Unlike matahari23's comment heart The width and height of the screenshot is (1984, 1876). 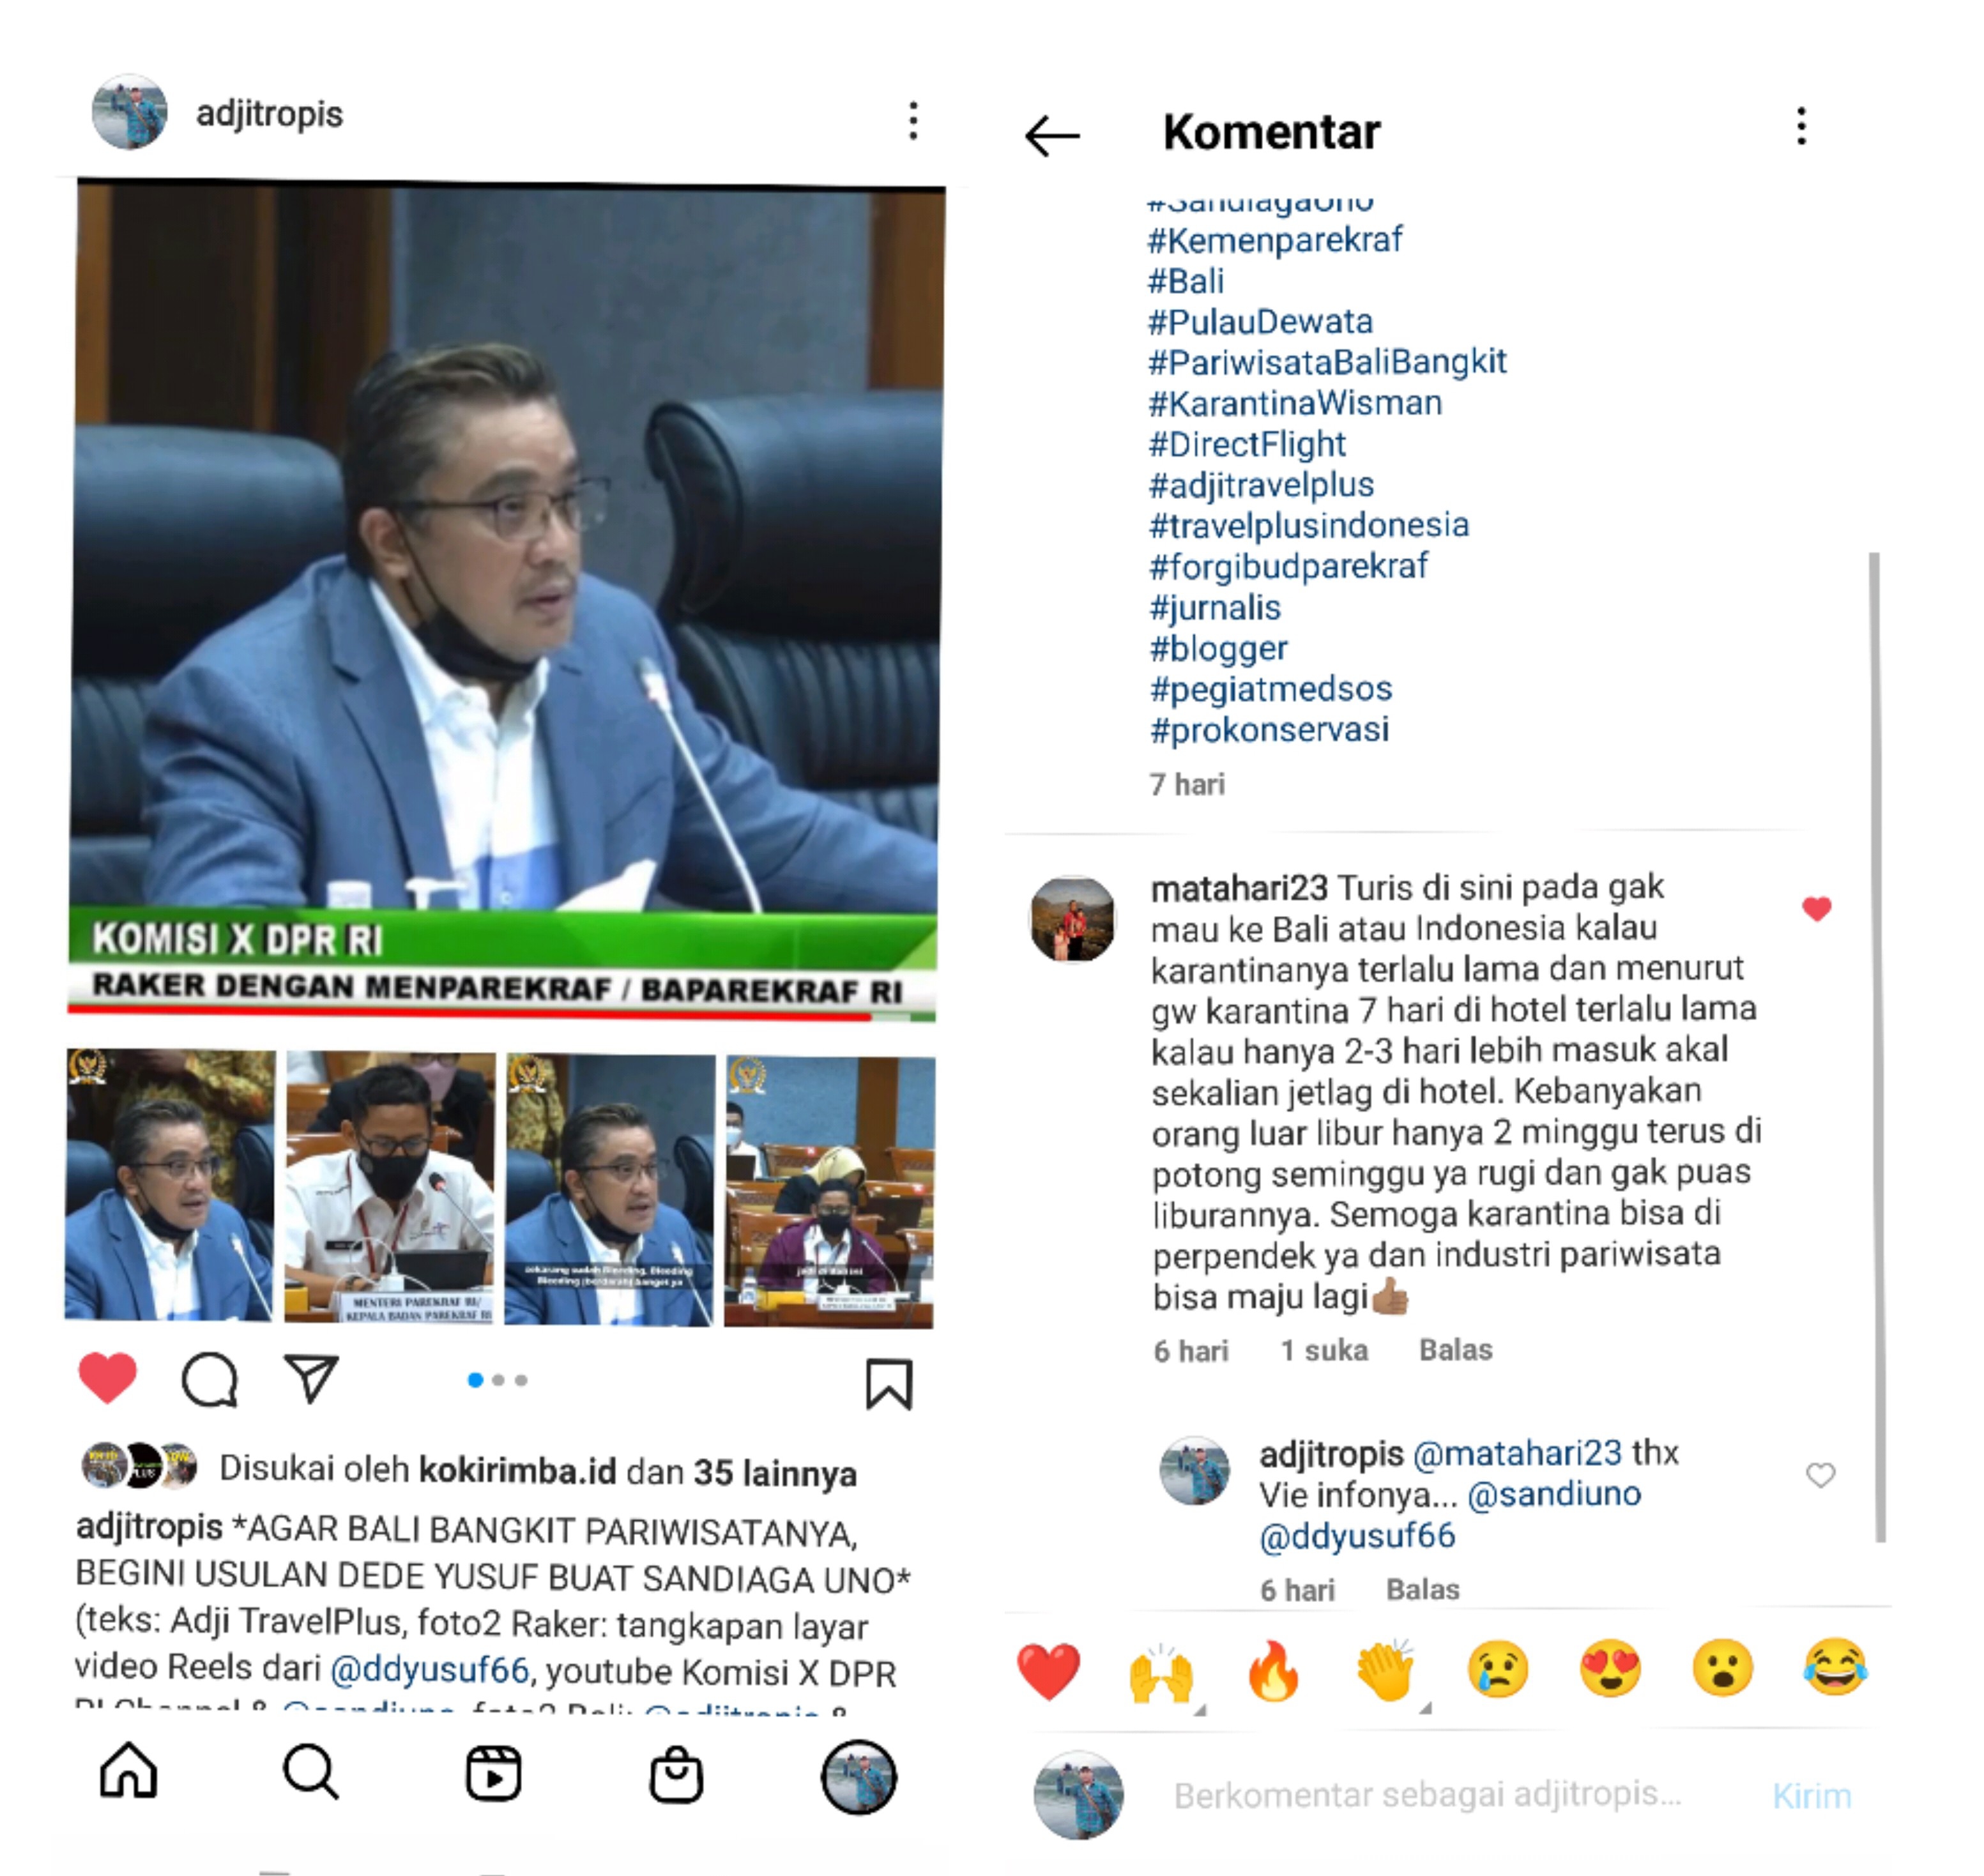point(1817,908)
